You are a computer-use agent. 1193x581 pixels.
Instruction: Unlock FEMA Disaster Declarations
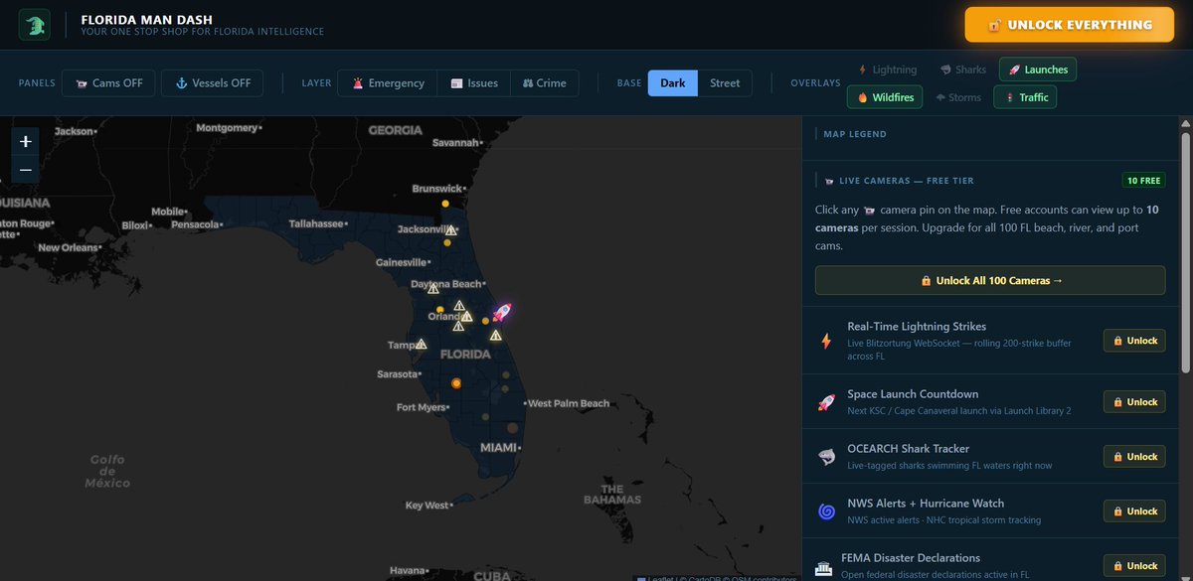(1134, 566)
